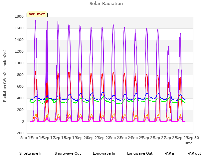Image resolution: width=213 pixels, height=160 pixels.
Task: Toggle the PAR in legend entry
Action: 166,153
